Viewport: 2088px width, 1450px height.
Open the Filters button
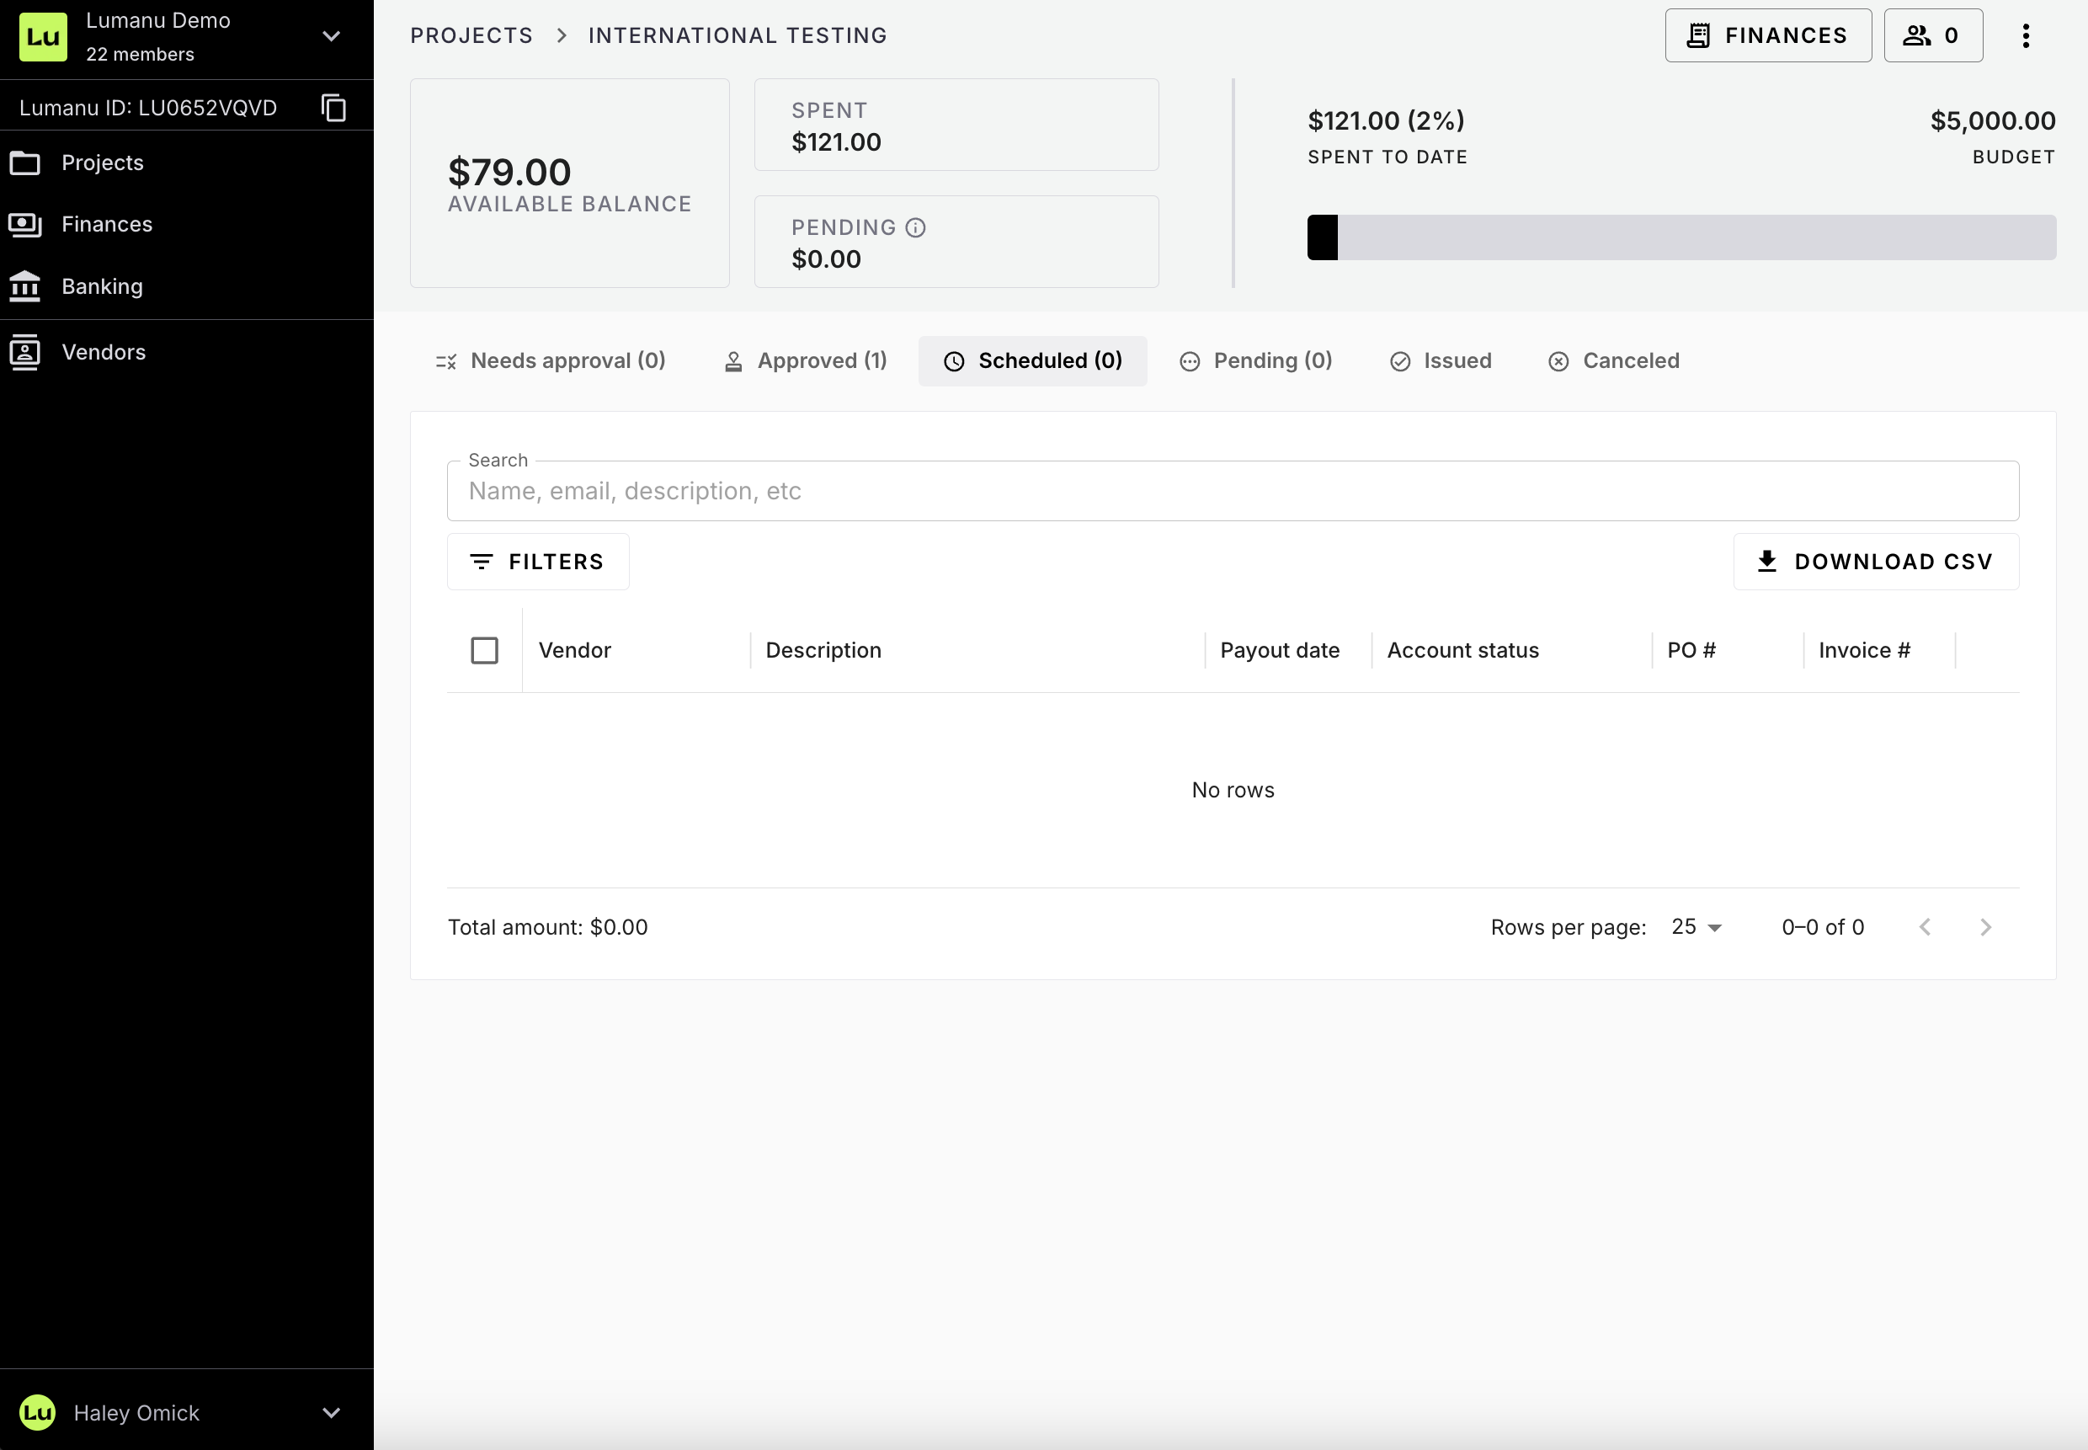tap(538, 562)
